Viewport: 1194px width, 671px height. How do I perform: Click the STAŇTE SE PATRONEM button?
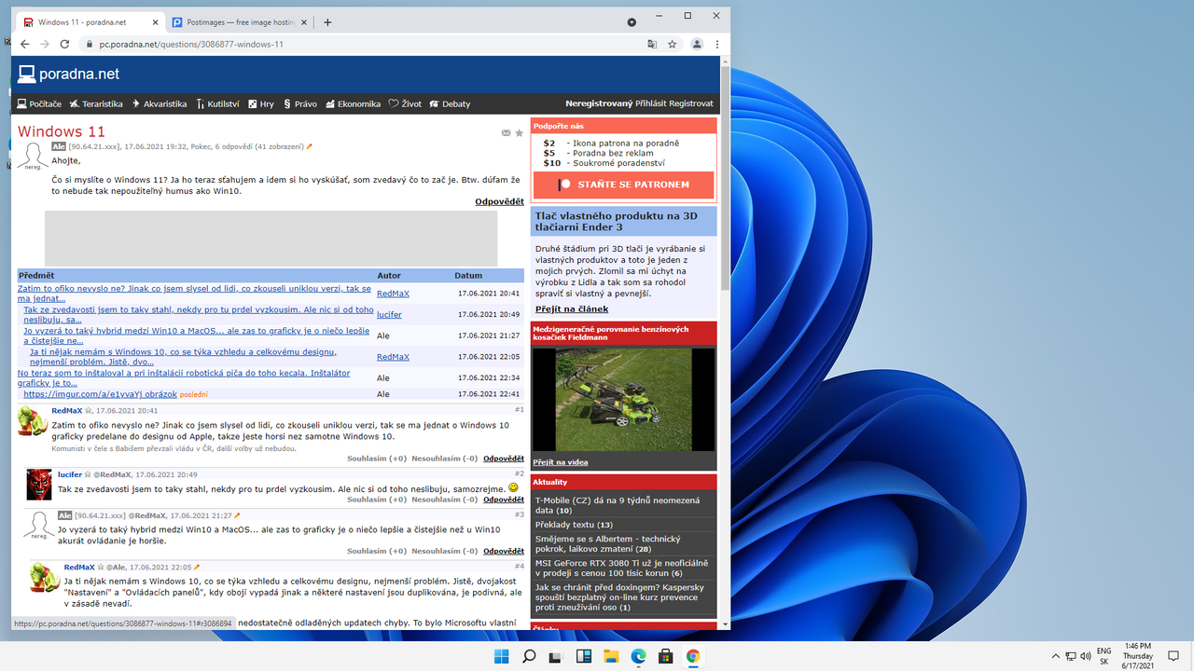tap(623, 185)
